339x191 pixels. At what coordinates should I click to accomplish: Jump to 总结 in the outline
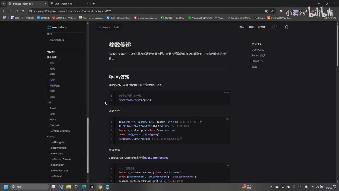coord(254,67)
